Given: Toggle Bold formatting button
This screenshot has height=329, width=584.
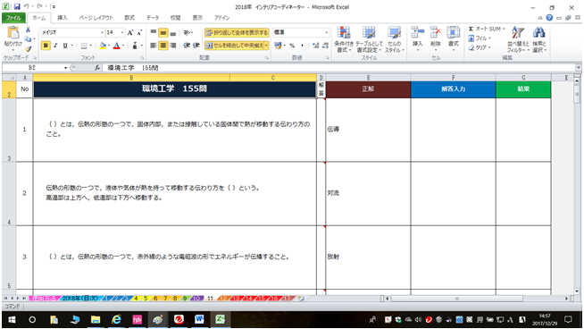Looking at the screenshot, I should [46, 46].
